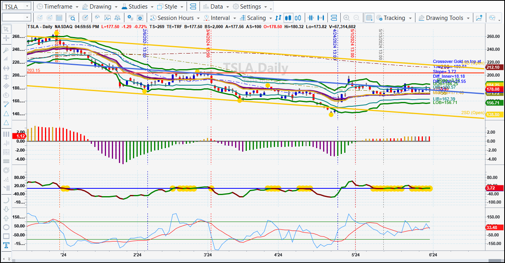Click the target circle icon after scan icon
Viewport: 505px width, 263px height.
click(85, 18)
